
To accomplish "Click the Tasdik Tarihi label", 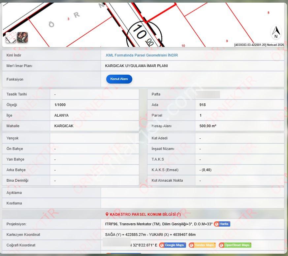I will (x=17, y=94).
